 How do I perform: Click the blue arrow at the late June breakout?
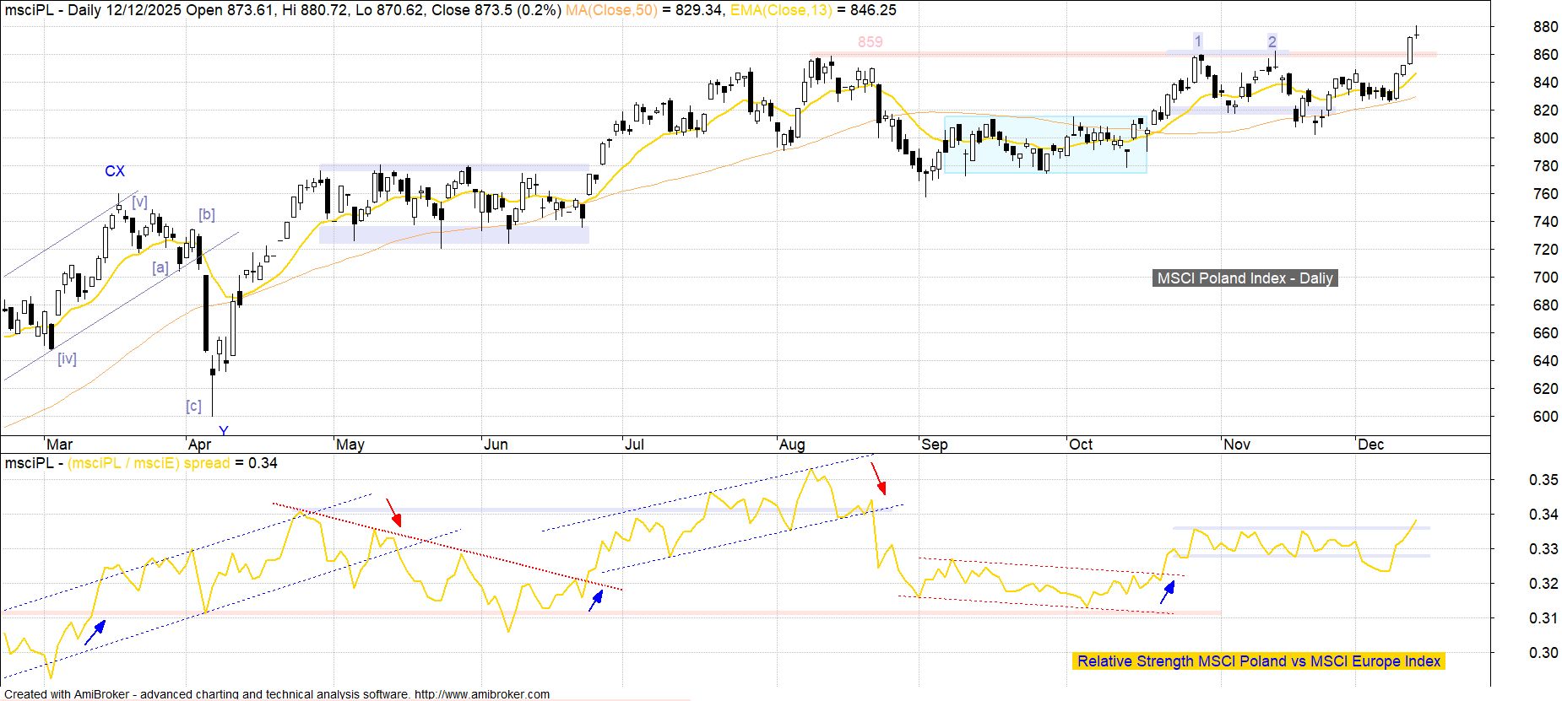[596, 600]
